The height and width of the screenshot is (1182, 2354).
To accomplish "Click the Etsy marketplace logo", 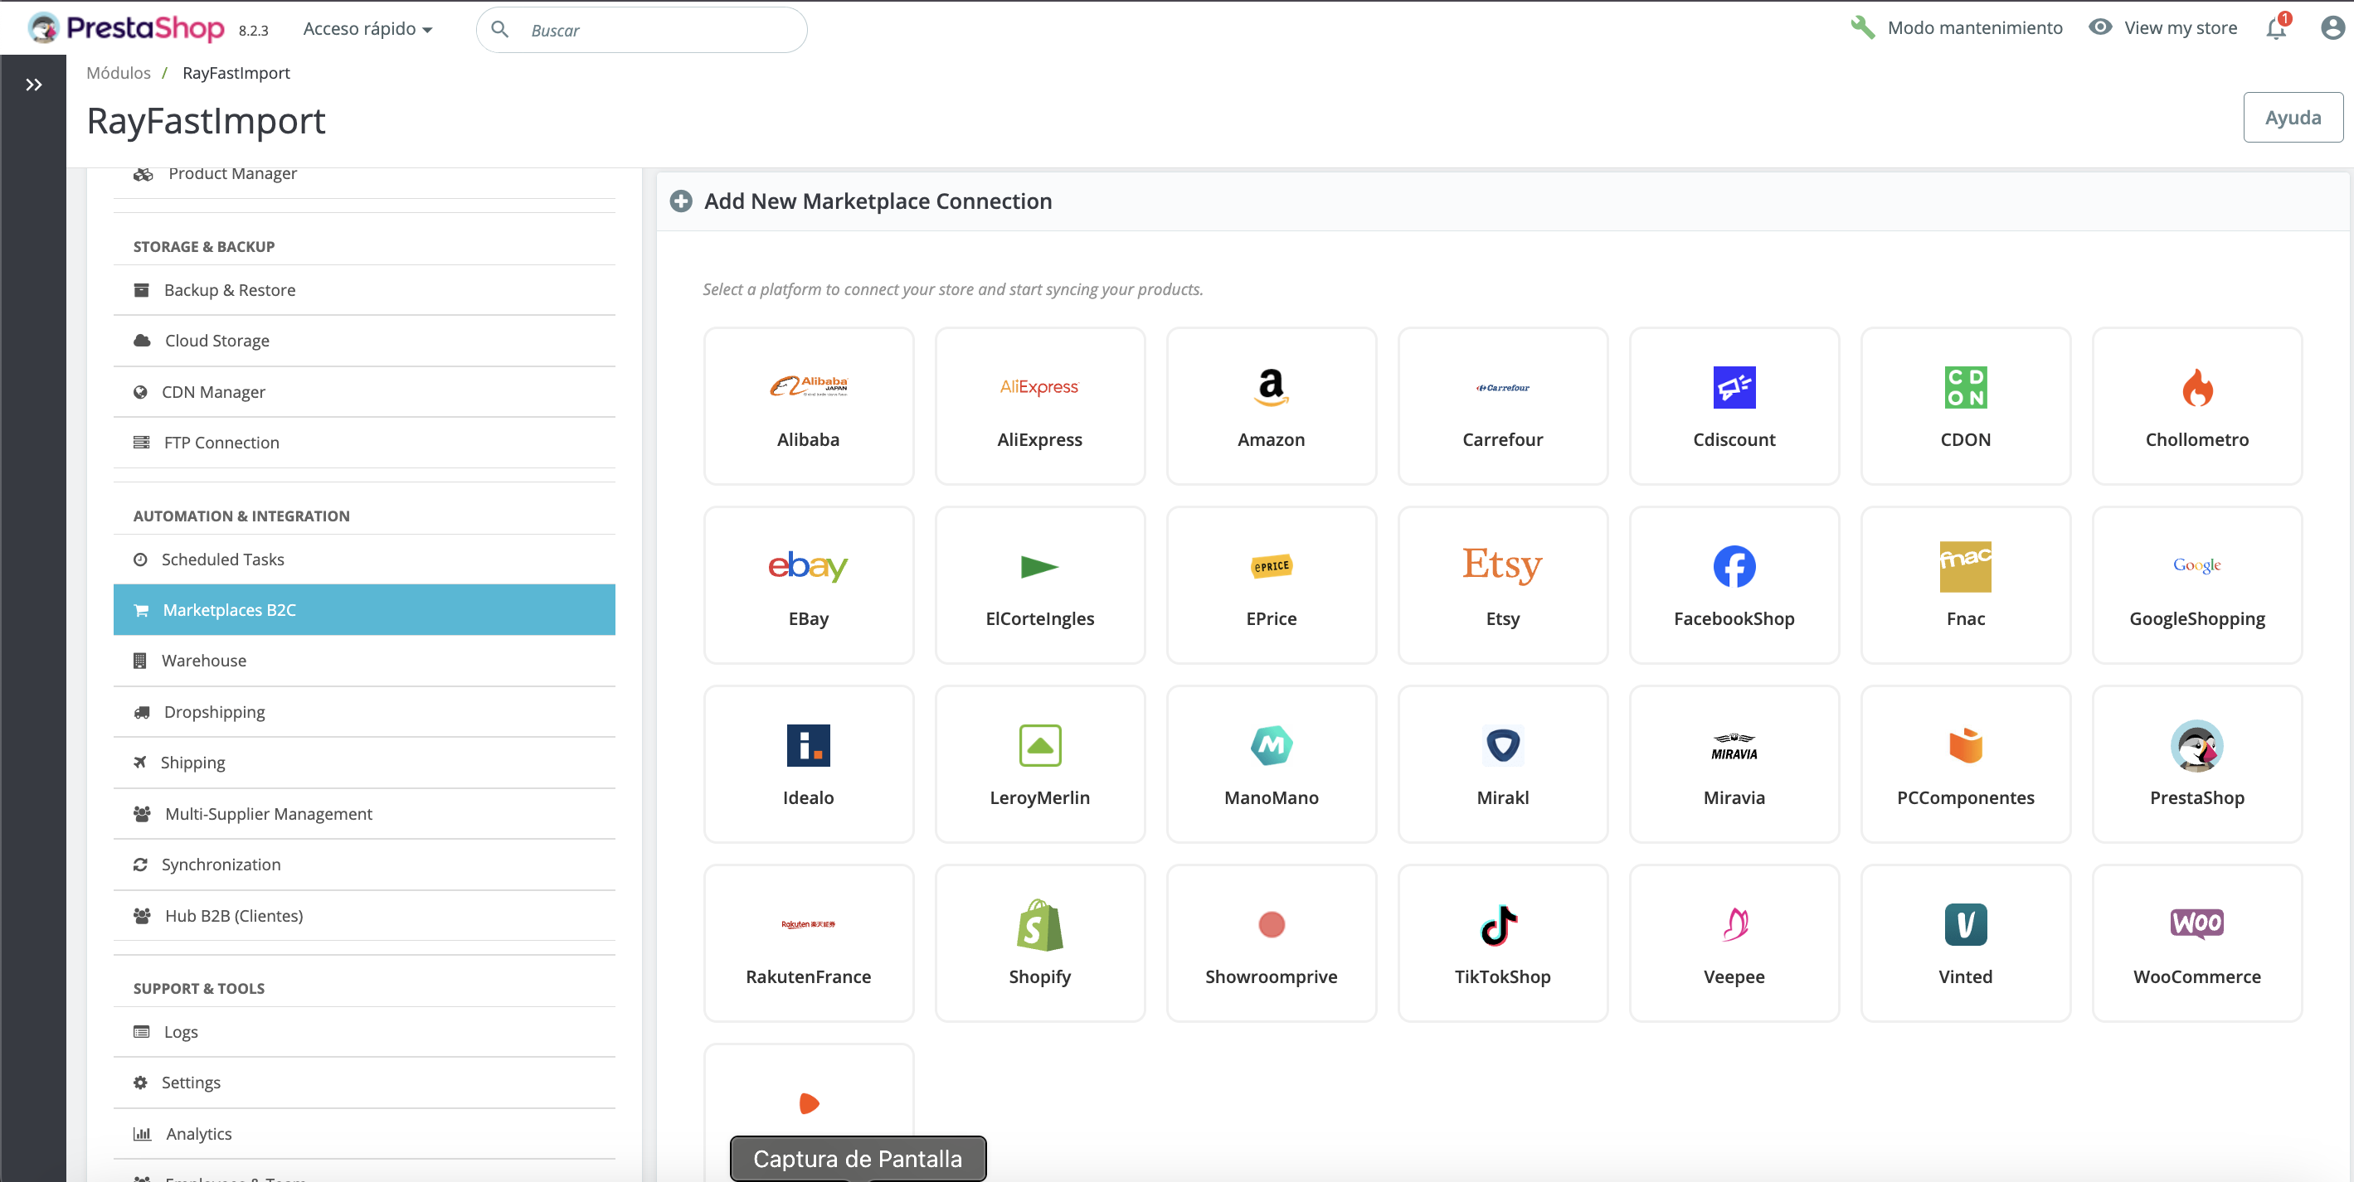I will [x=1501, y=566].
